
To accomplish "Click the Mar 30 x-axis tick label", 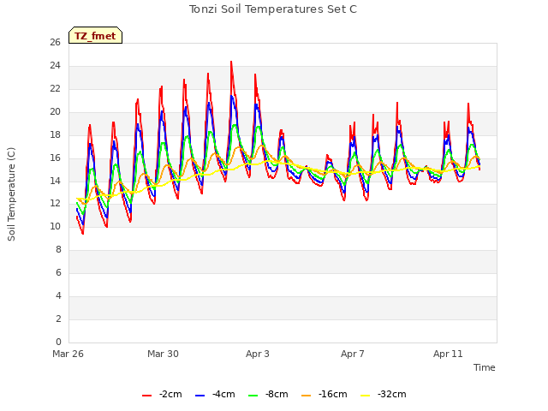I will pyautogui.click(x=163, y=354).
